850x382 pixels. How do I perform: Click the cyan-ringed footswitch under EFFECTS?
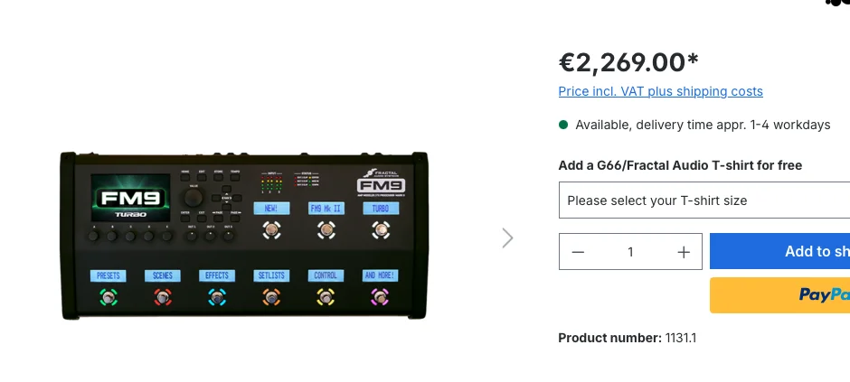[217, 297]
